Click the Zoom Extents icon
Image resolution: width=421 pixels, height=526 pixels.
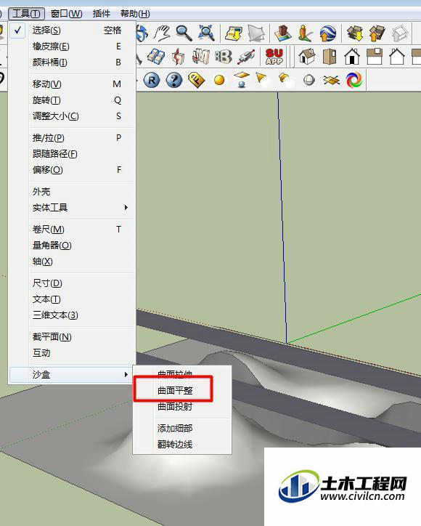click(x=206, y=33)
